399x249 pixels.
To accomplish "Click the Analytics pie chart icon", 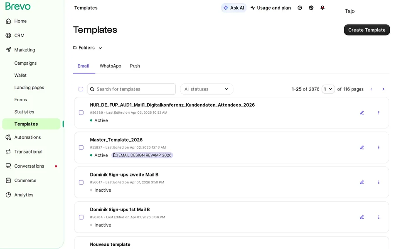I will (x=8, y=195).
